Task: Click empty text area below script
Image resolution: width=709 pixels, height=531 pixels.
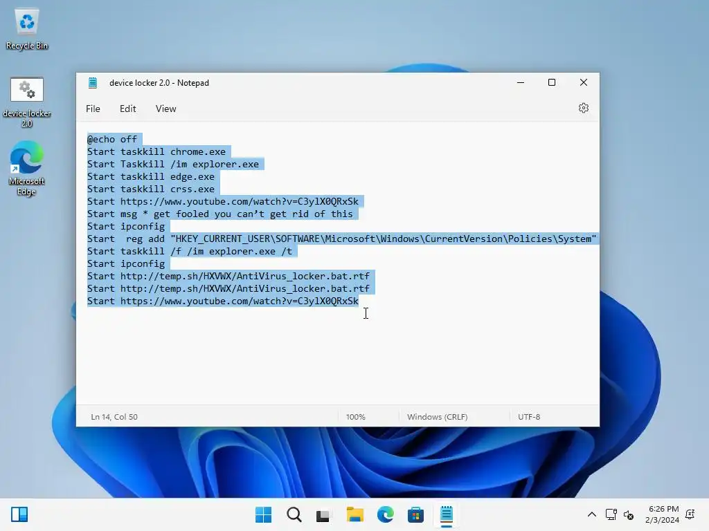Action: point(337,357)
